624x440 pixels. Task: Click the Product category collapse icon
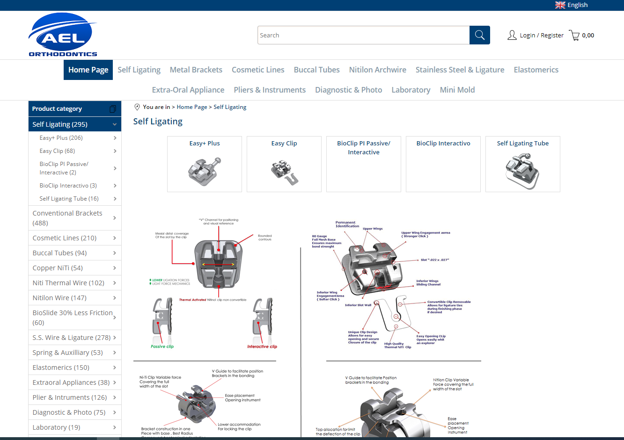[x=112, y=109]
